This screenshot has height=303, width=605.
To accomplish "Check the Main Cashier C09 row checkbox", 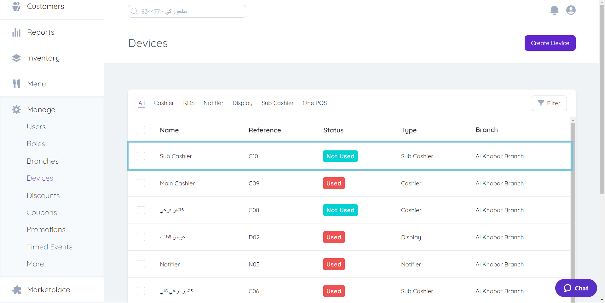I will tap(141, 183).
